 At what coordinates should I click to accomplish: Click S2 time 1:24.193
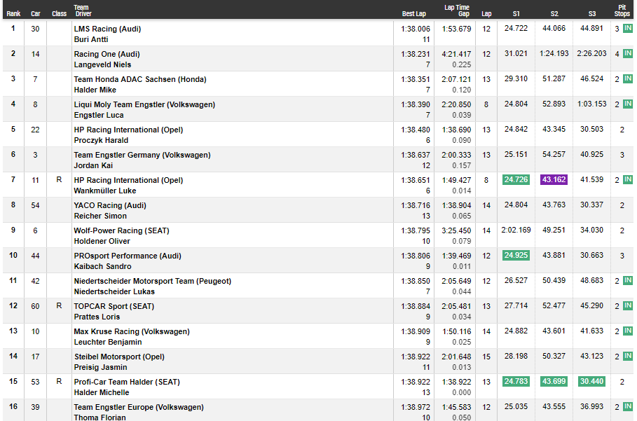[x=554, y=53]
